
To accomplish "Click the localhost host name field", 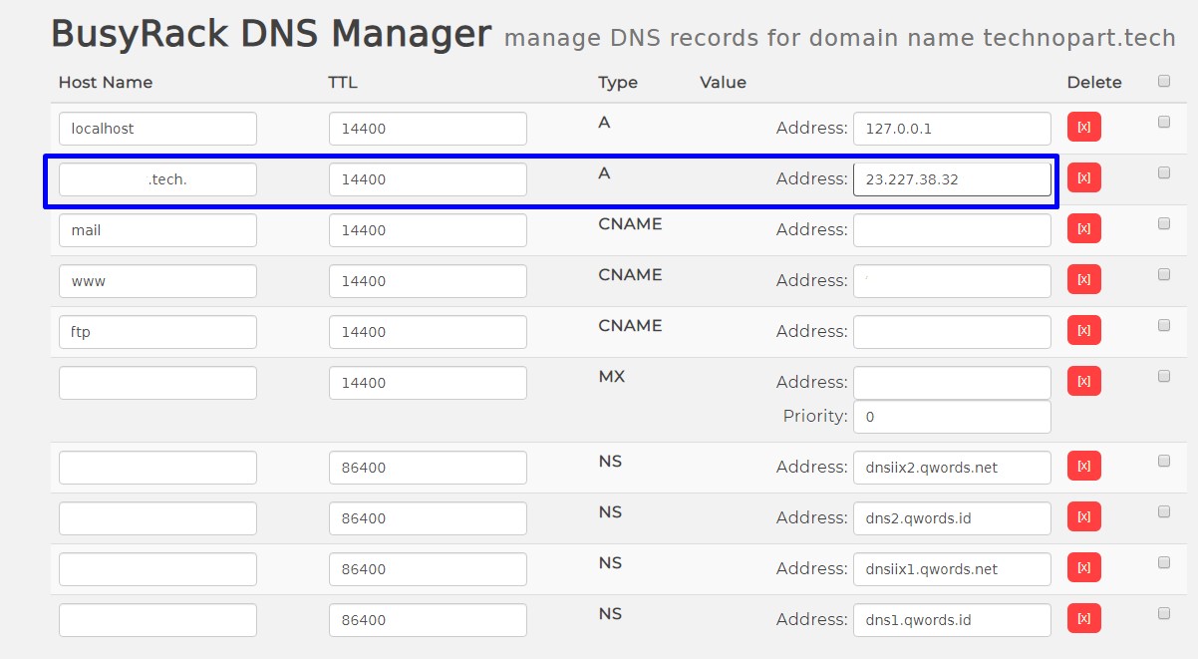I will point(157,129).
